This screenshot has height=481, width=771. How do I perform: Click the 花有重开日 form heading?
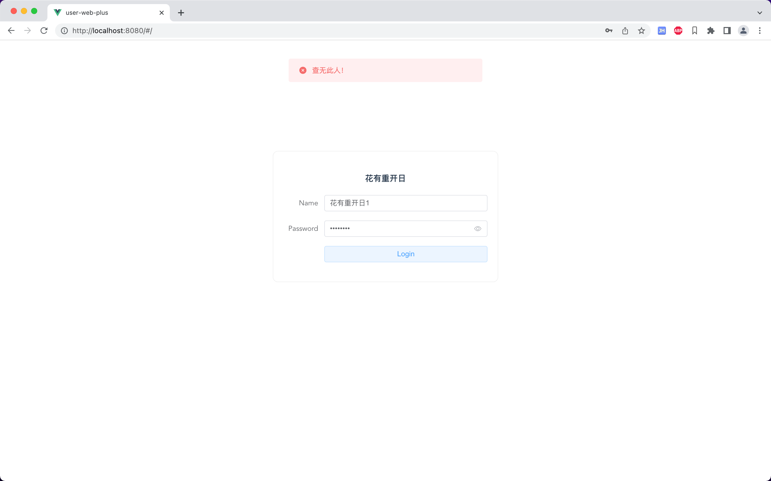coord(385,179)
